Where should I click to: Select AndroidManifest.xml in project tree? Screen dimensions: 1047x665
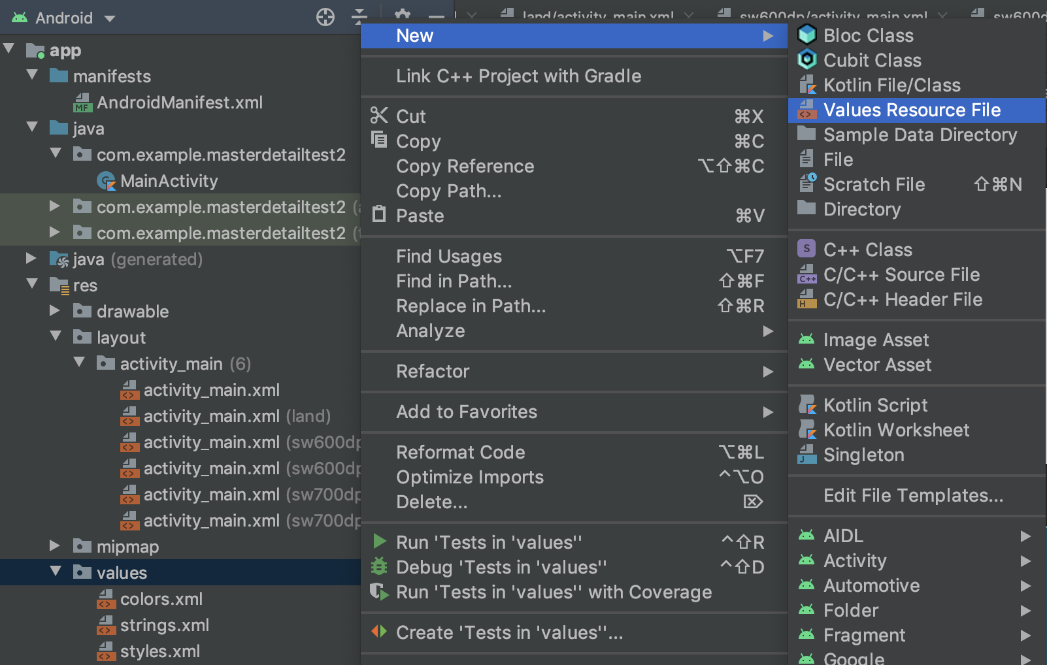click(x=180, y=103)
